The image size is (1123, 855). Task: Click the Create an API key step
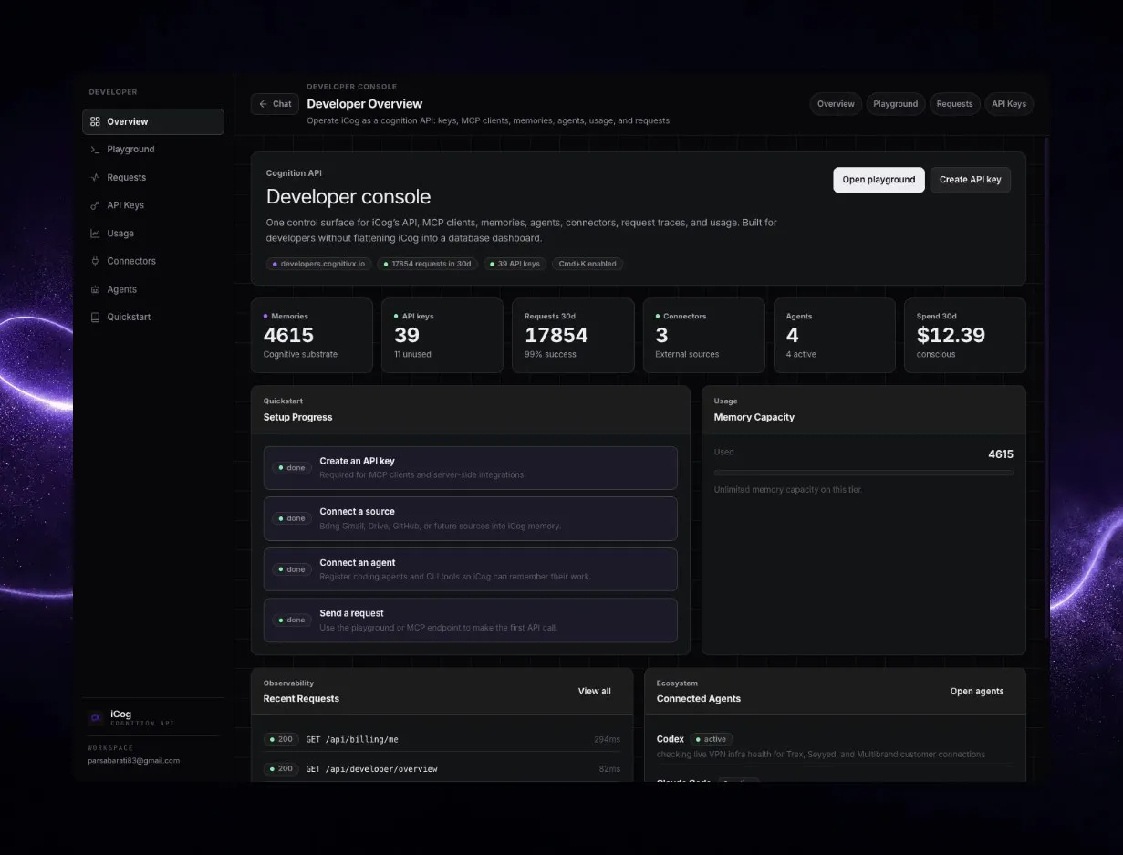click(x=471, y=468)
